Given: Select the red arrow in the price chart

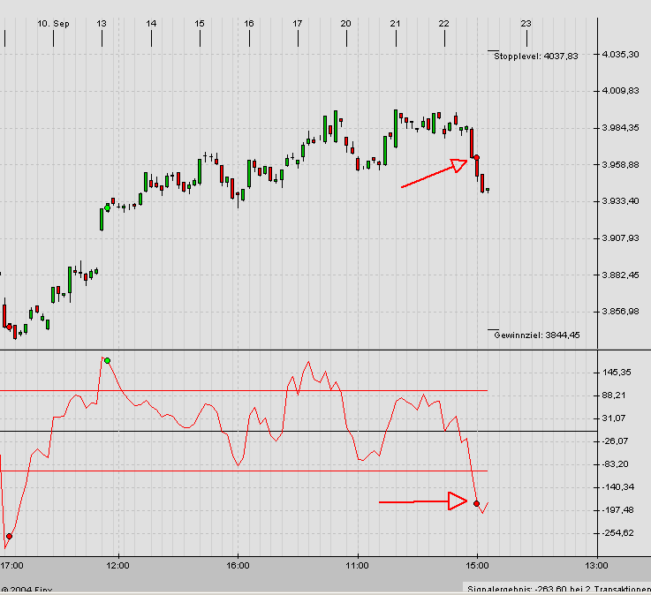Looking at the screenshot, I should [x=434, y=173].
